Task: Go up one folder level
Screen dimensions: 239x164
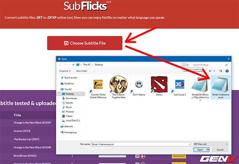Action: [x=73, y=65]
